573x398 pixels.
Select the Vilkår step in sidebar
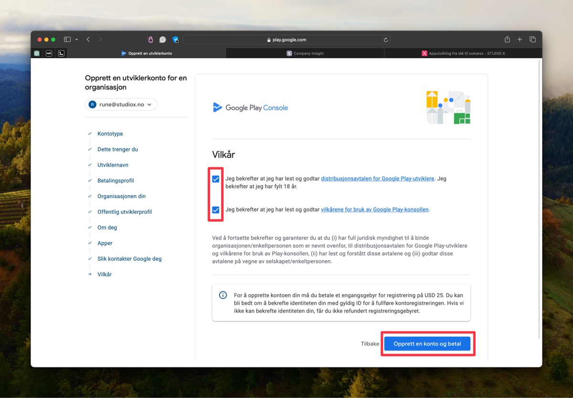tap(105, 274)
